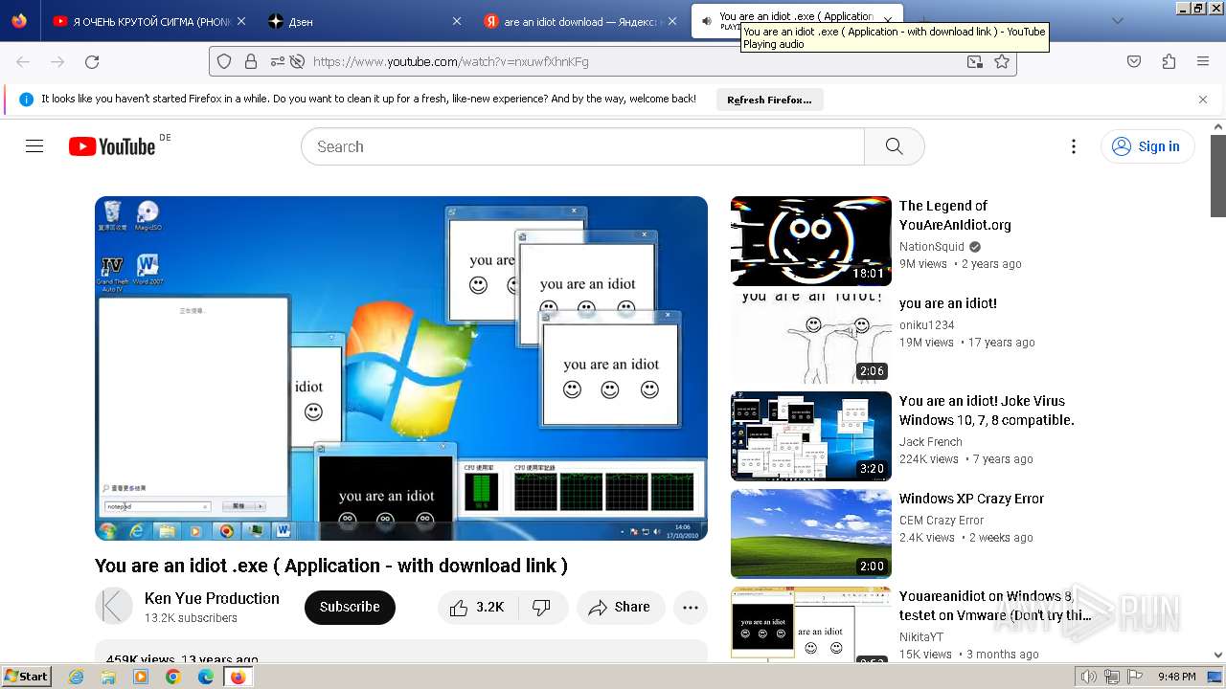Open the Firefox application menu
This screenshot has width=1226, height=689.
pyautogui.click(x=1203, y=61)
